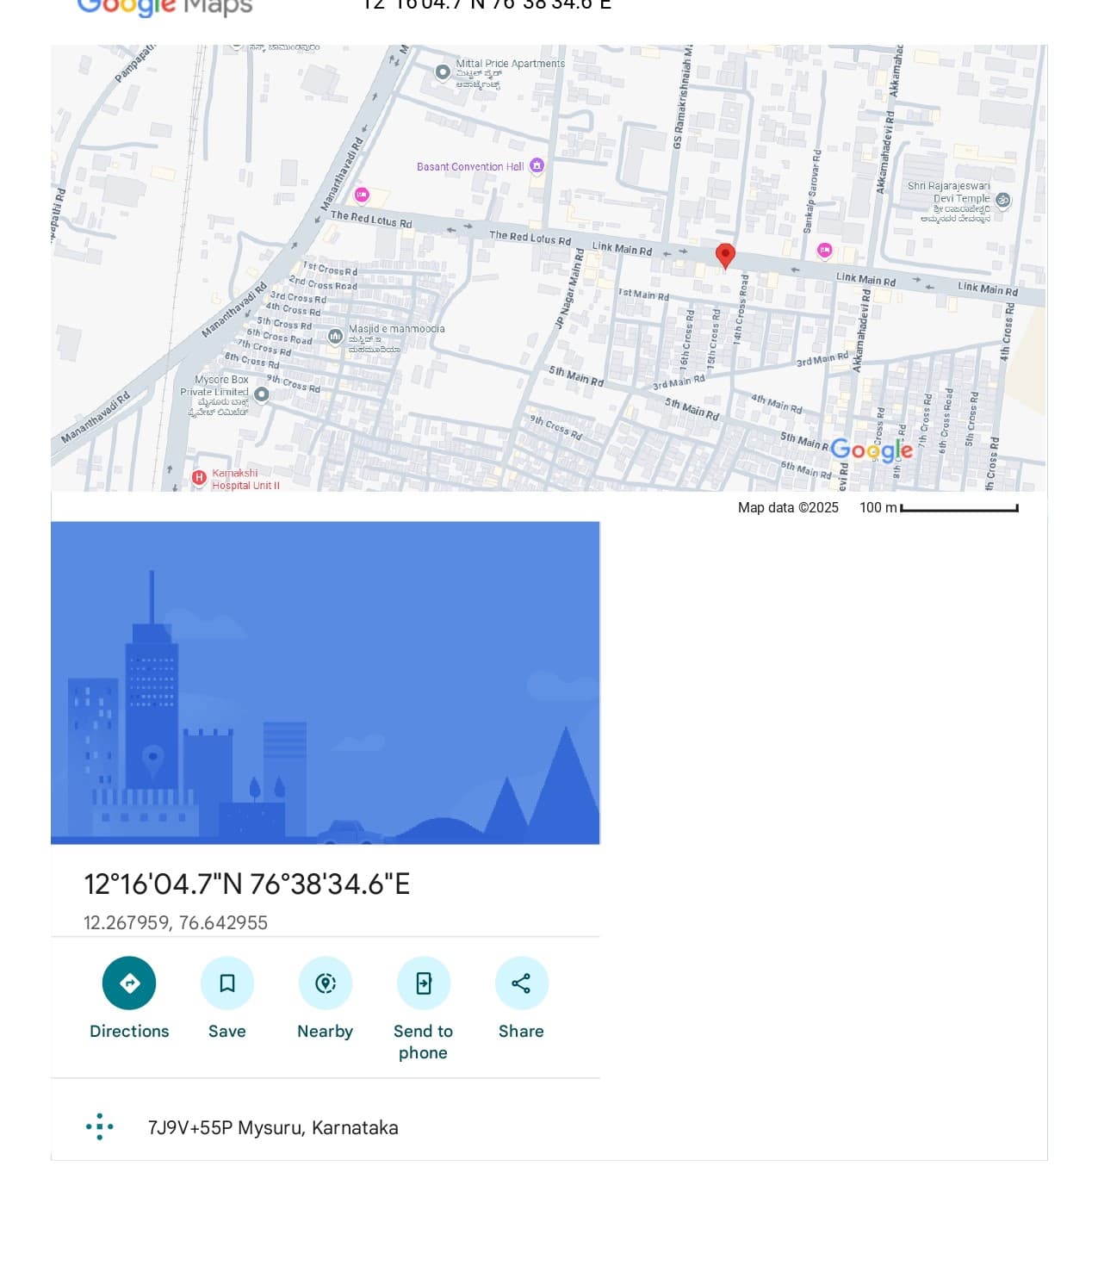Click the 7th Cross Rd label near Masjid
This screenshot has width=1098, height=1284.
click(264, 346)
